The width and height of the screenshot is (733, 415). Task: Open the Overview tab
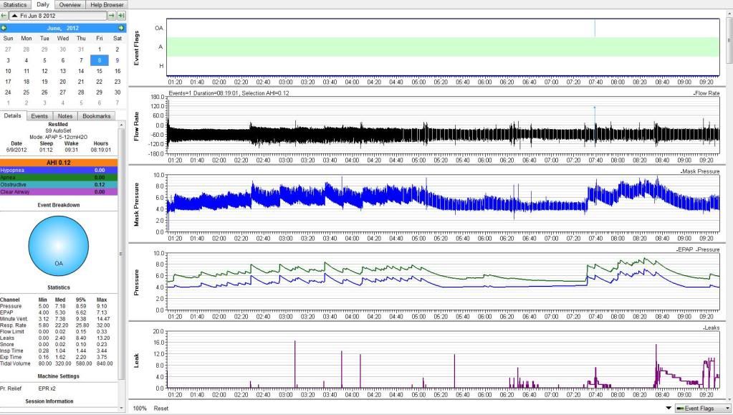point(70,4)
